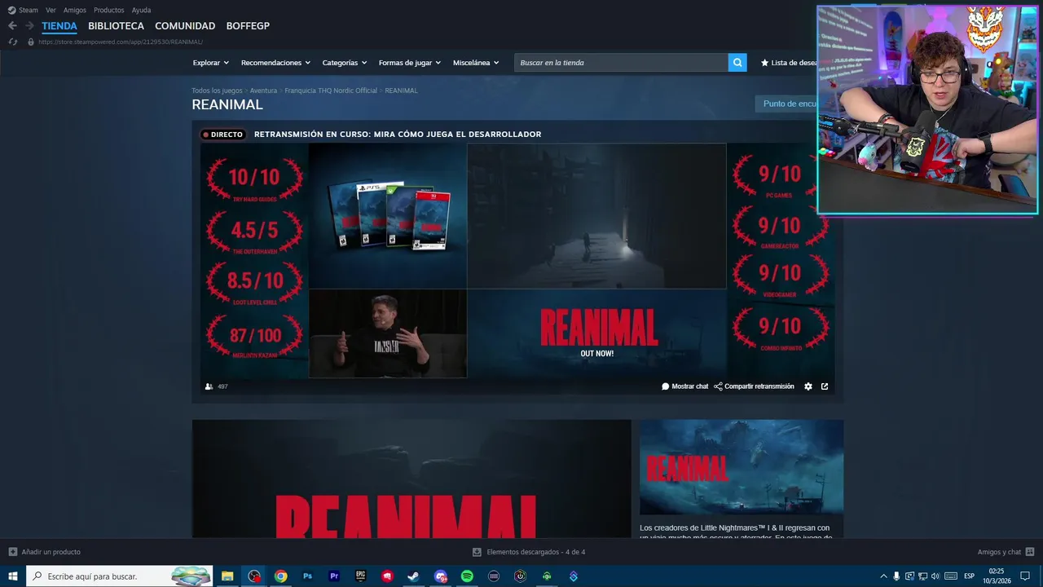
Task: Open the Productos menu
Action: point(109,10)
